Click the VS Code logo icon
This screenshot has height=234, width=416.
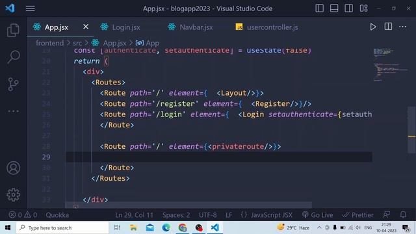[10, 8]
